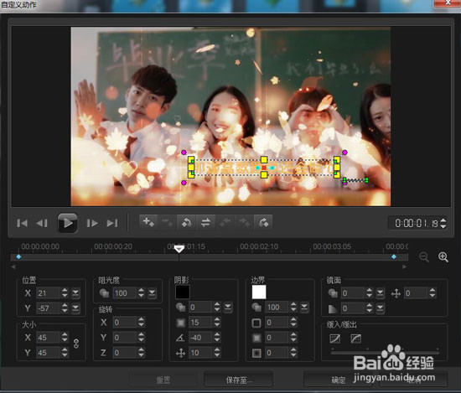Screen dimensions: 461x393
Task: Click the Position Y field showing -57
Action: [x=49, y=308]
